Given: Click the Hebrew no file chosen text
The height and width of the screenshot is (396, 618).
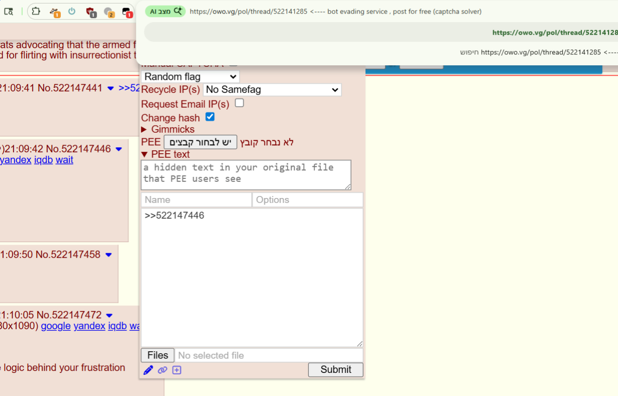Looking at the screenshot, I should point(267,142).
